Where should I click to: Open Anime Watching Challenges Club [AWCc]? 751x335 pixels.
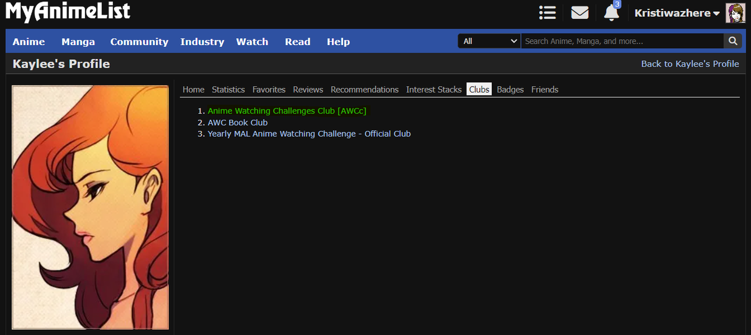point(287,111)
